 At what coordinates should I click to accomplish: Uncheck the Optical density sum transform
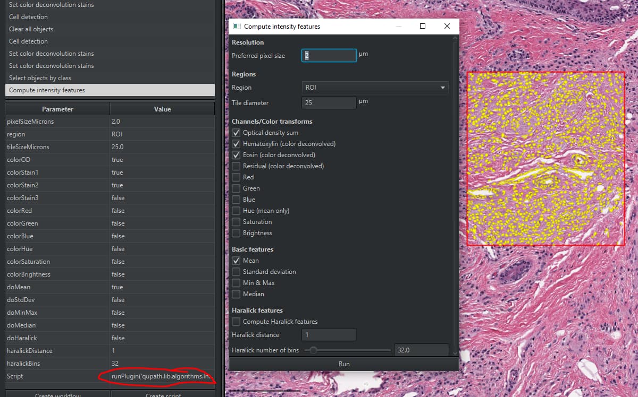click(236, 133)
